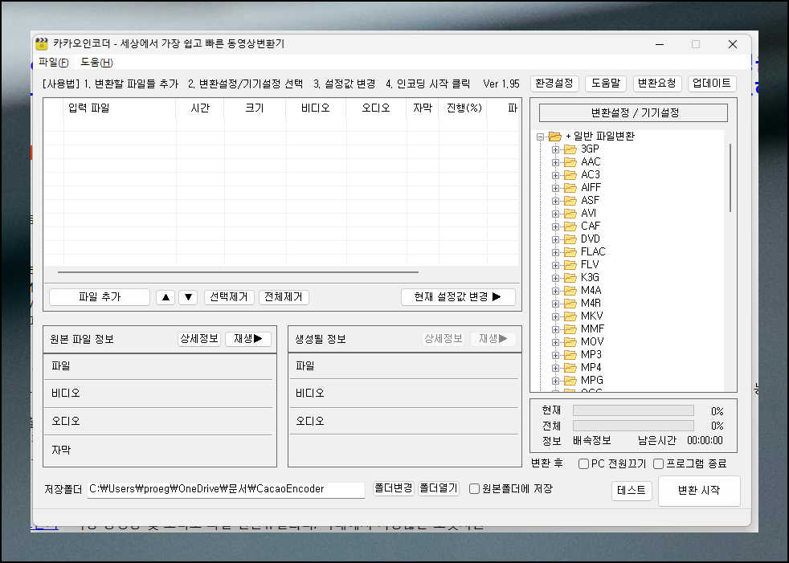
Task: Click the M4R folder icon
Action: click(x=570, y=304)
